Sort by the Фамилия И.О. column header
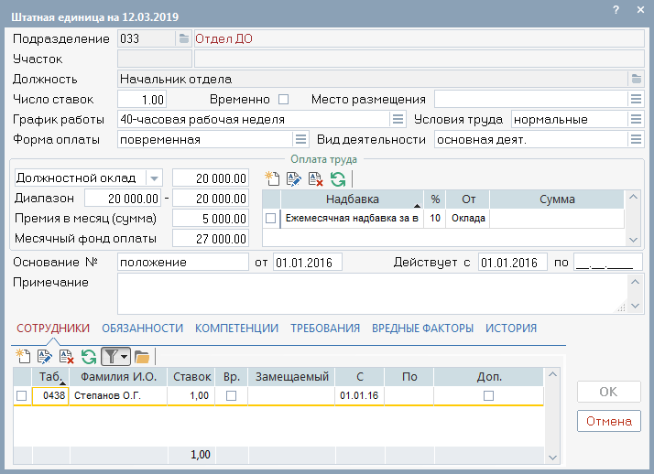654x474 pixels. [x=118, y=376]
